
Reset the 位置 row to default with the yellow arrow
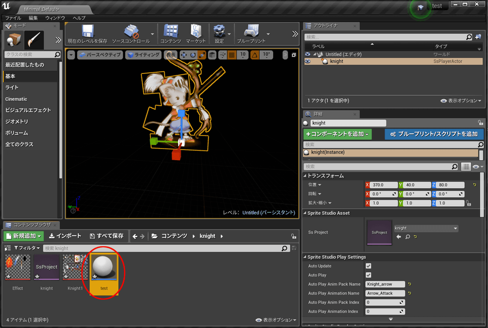click(x=474, y=185)
